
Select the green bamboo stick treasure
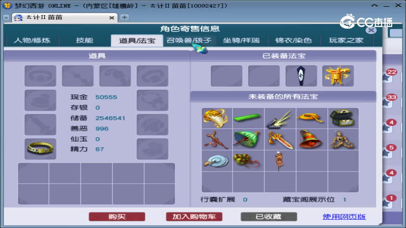tap(248, 118)
